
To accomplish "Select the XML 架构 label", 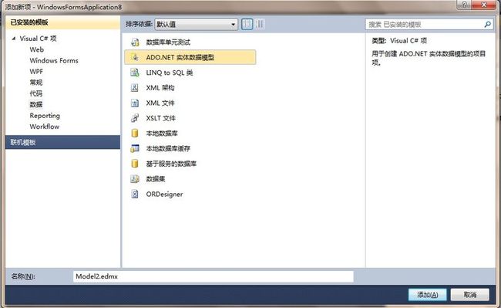I will click(160, 88).
